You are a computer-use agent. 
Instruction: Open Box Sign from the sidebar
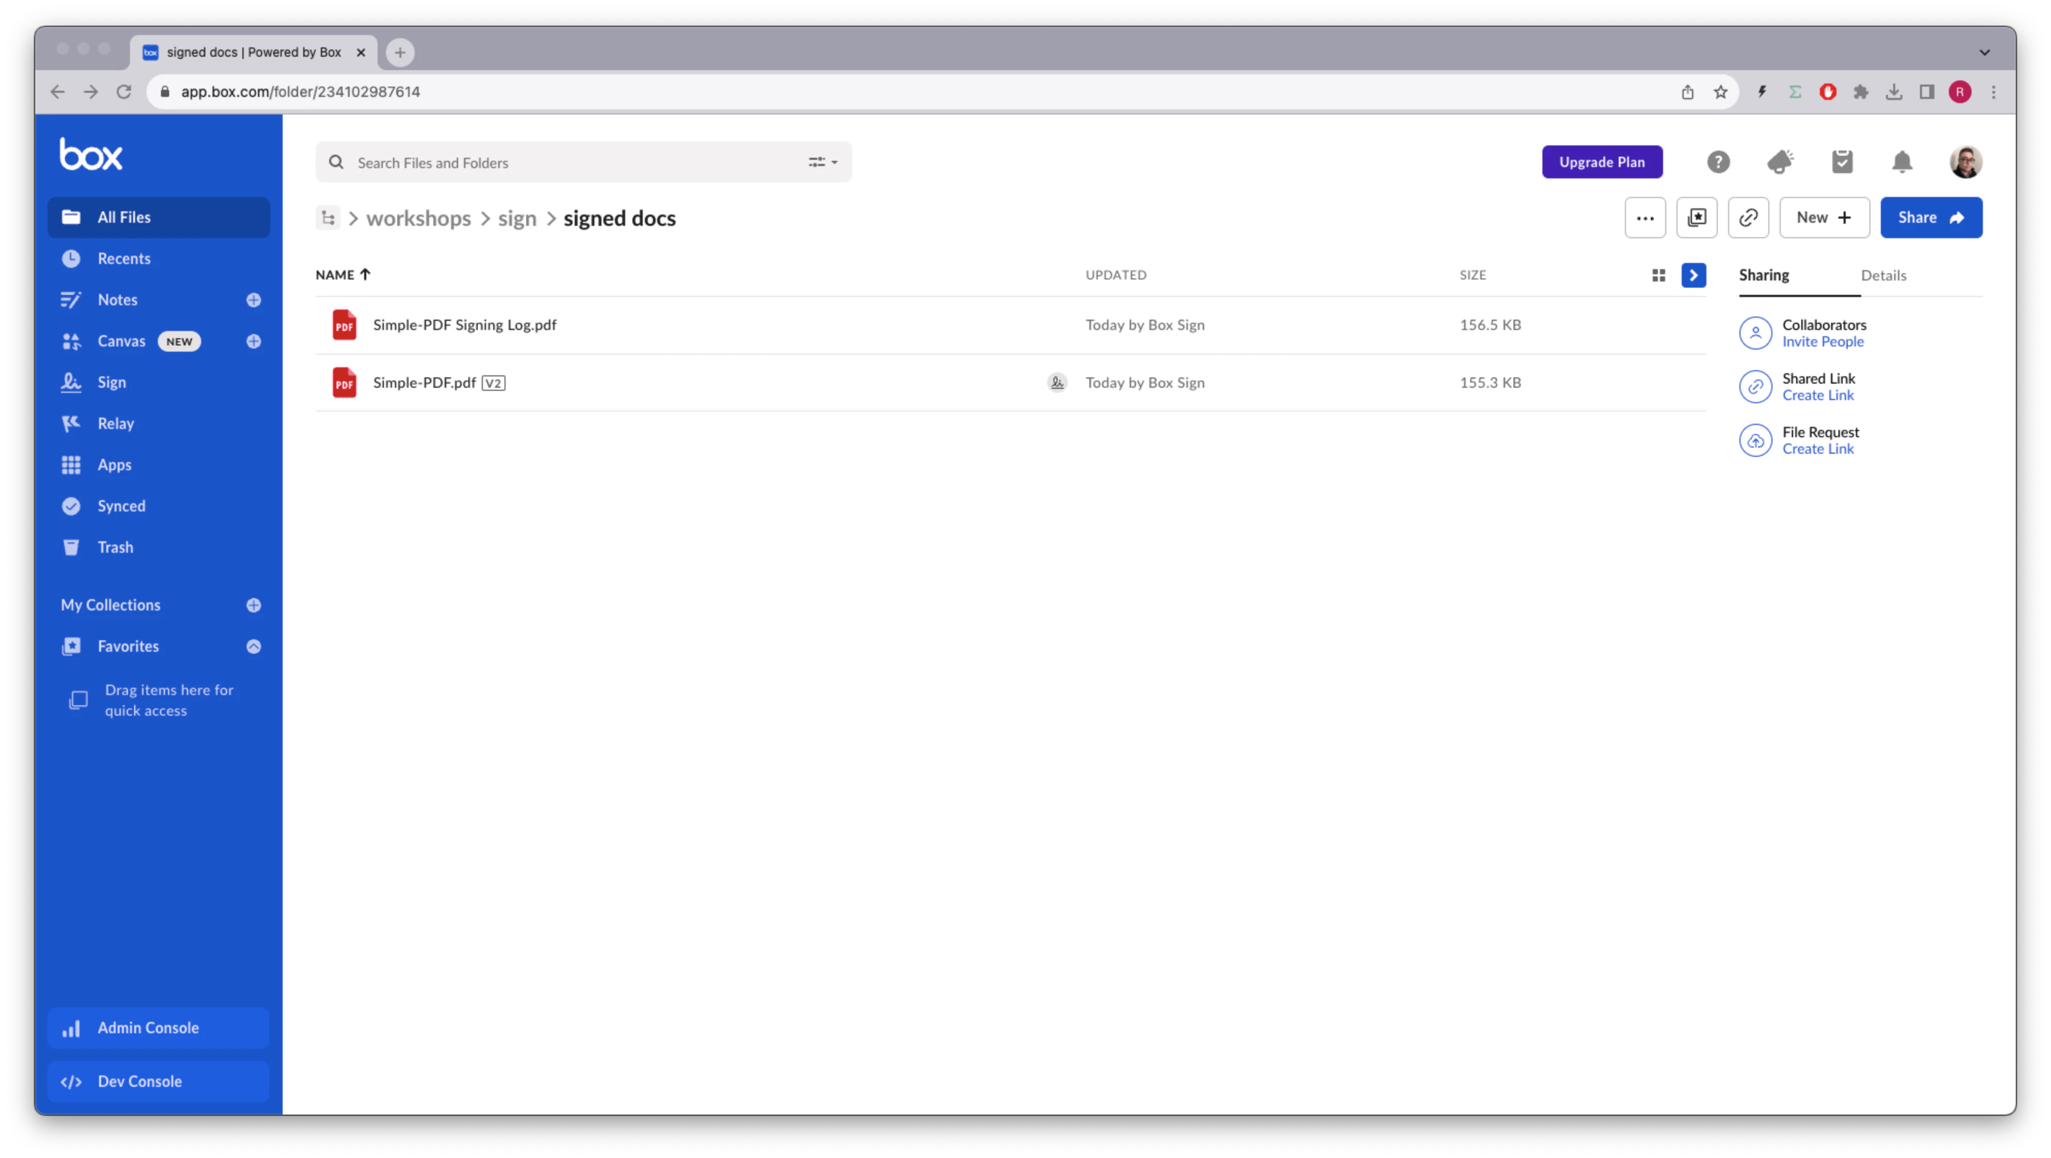(x=111, y=382)
